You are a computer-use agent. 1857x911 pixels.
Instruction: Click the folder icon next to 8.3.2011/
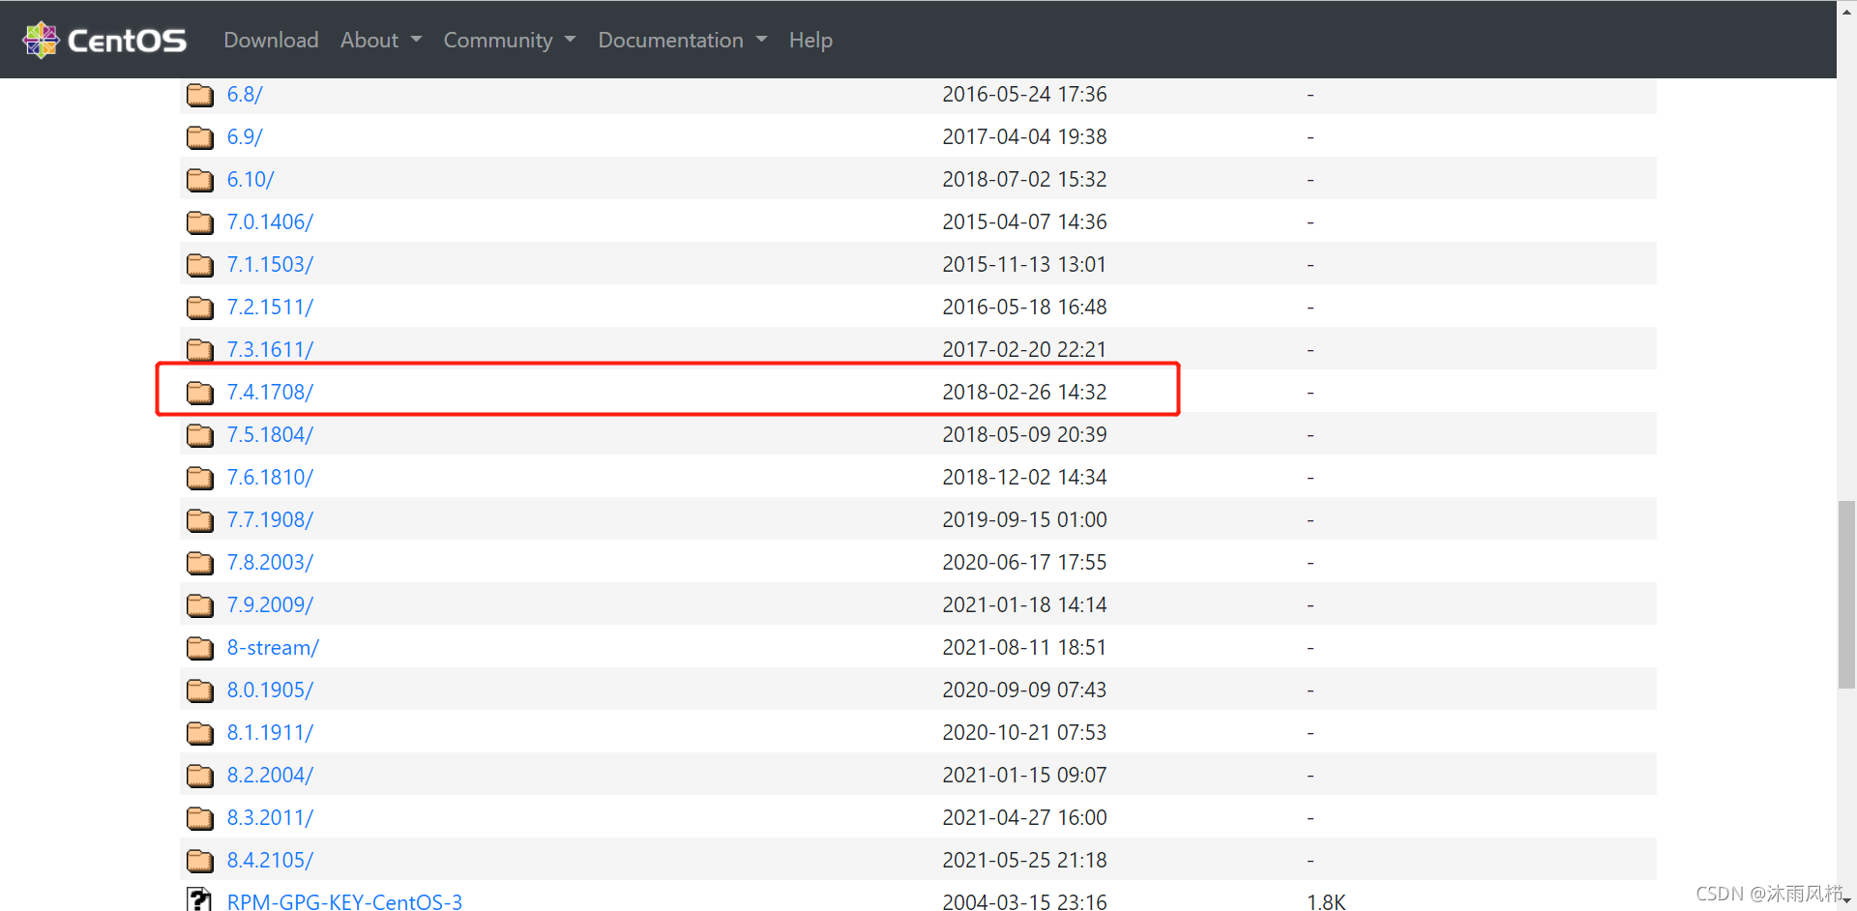click(200, 818)
